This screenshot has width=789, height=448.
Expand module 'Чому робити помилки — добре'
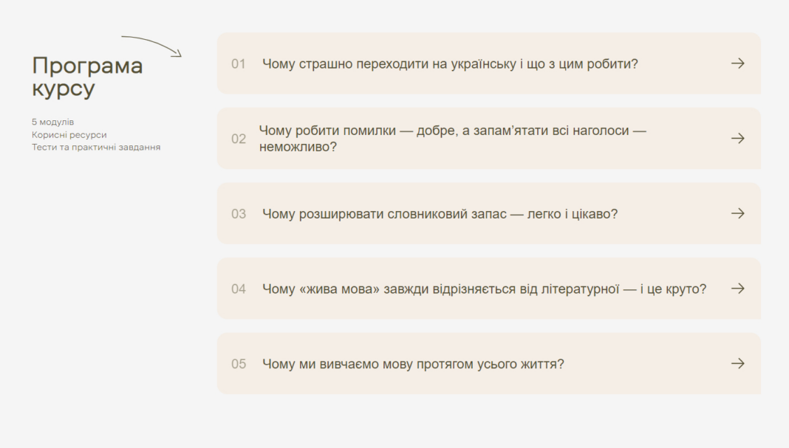(x=488, y=138)
